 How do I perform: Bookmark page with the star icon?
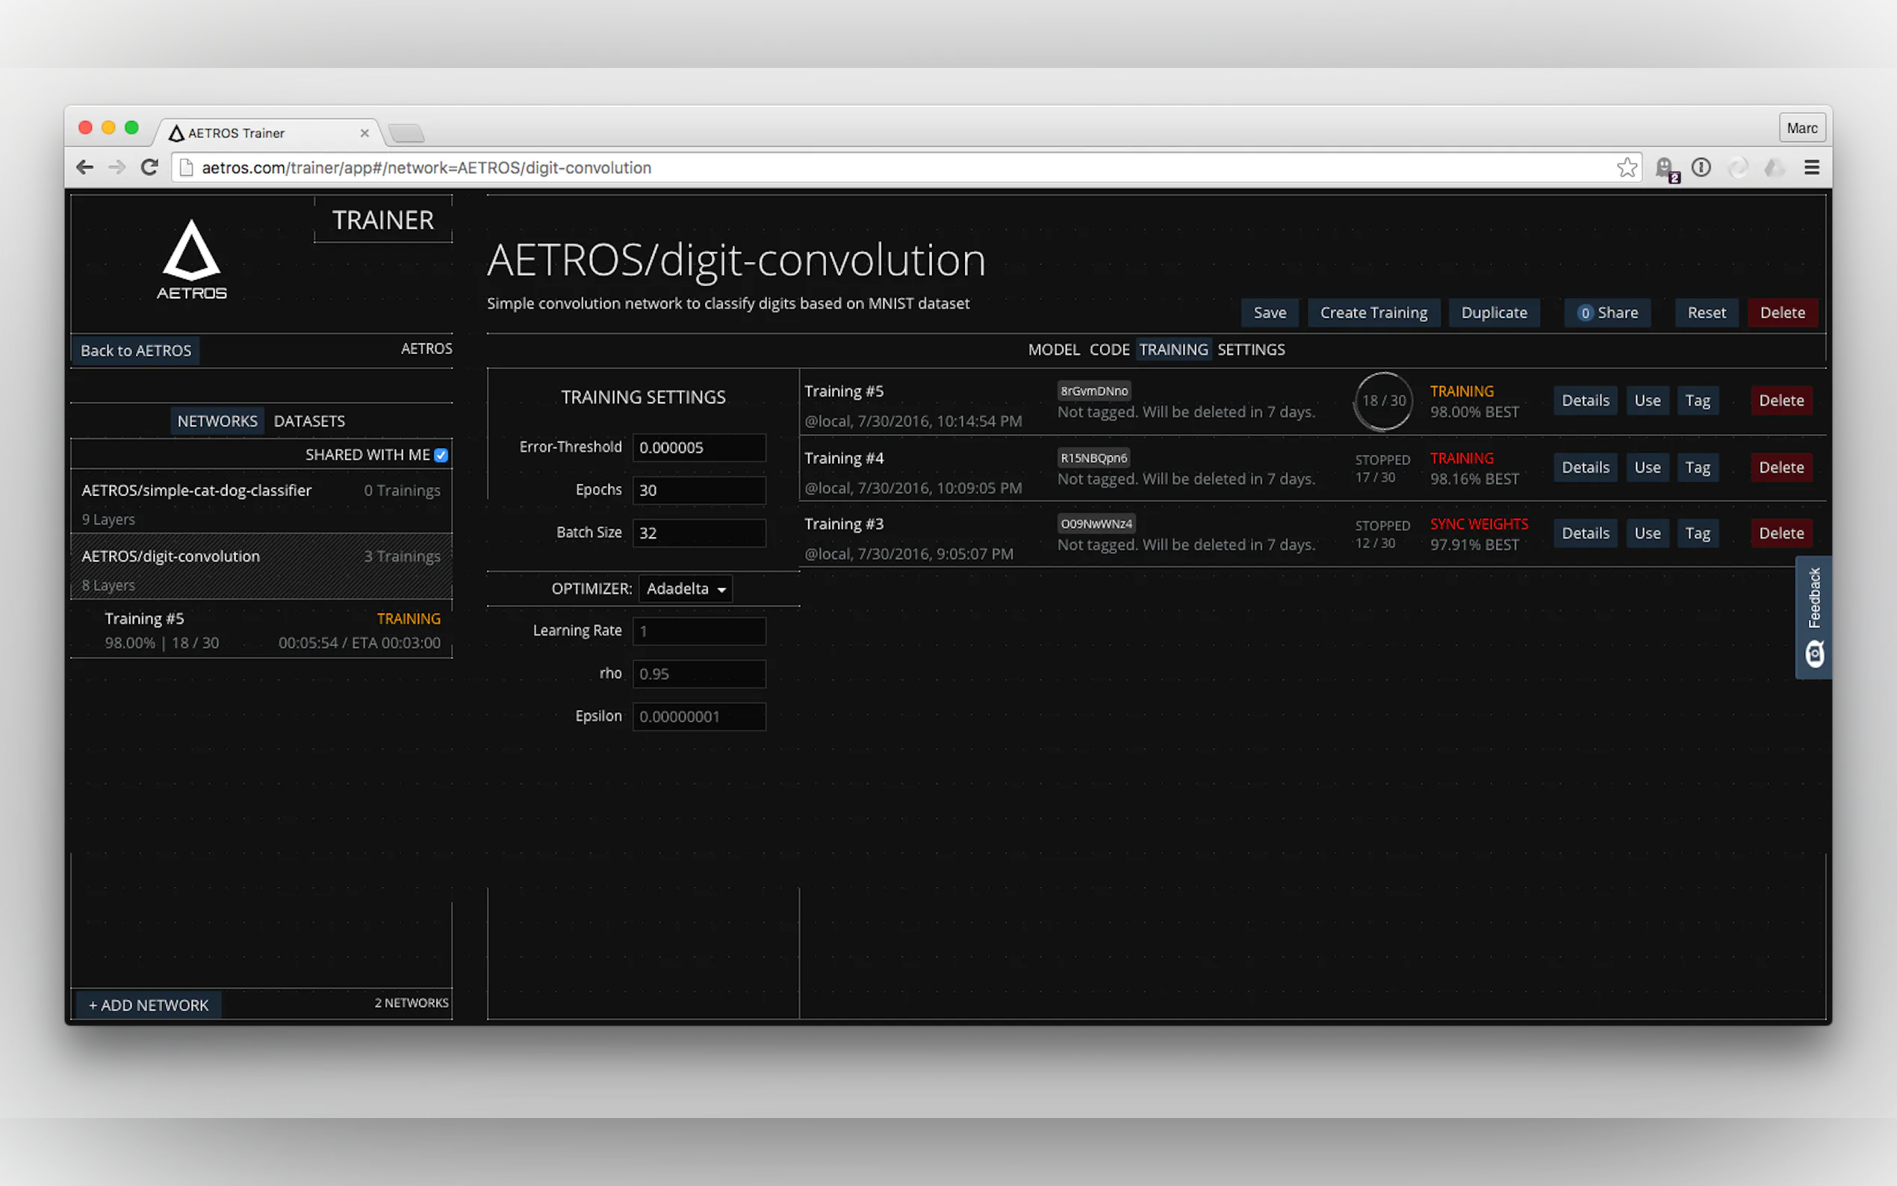tap(1627, 167)
